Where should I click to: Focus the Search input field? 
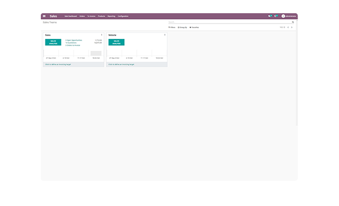click(230, 22)
